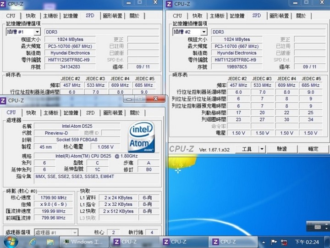Click the 199.99 MHz bus speed value
Viewport: 330px width, 248px height.
pyautogui.click(x=54, y=211)
